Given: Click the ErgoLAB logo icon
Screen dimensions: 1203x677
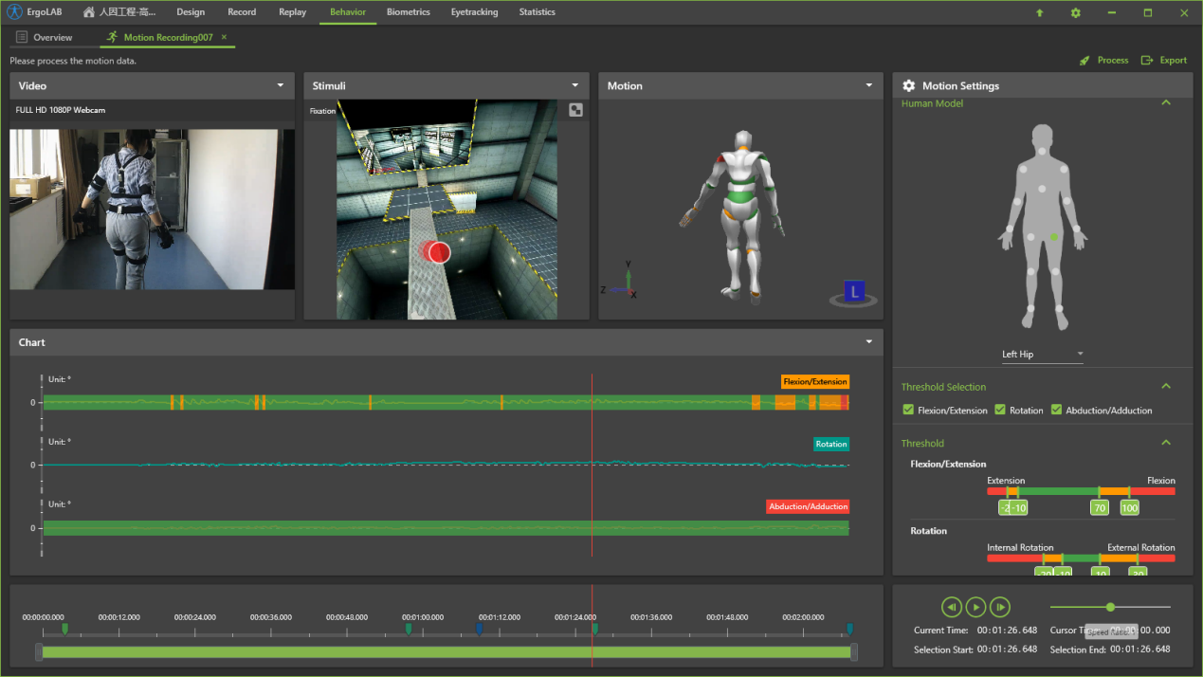Looking at the screenshot, I should coord(14,12).
